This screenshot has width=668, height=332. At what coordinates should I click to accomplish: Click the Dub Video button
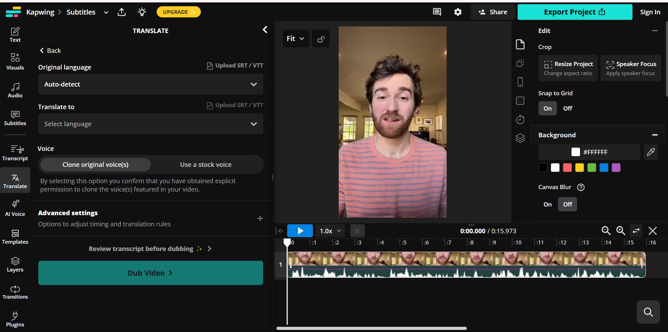click(150, 273)
